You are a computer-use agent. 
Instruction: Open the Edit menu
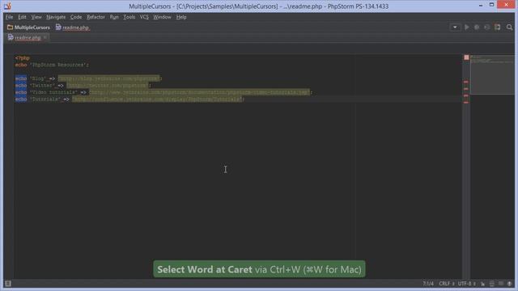(x=22, y=17)
